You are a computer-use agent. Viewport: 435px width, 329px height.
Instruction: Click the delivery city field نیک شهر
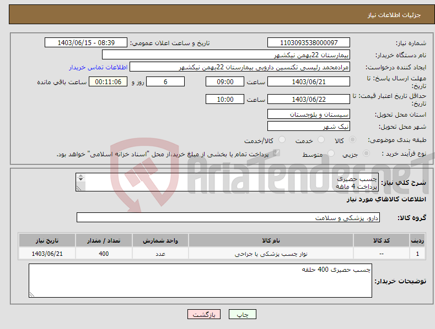[x=309, y=127]
